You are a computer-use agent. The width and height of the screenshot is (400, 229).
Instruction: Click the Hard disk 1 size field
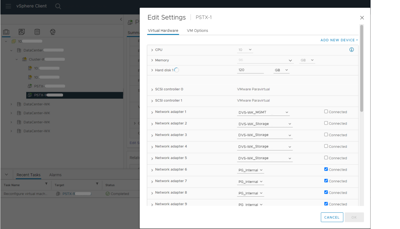tap(250, 70)
